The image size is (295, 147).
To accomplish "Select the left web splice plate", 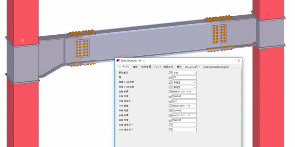I will [82, 49].
